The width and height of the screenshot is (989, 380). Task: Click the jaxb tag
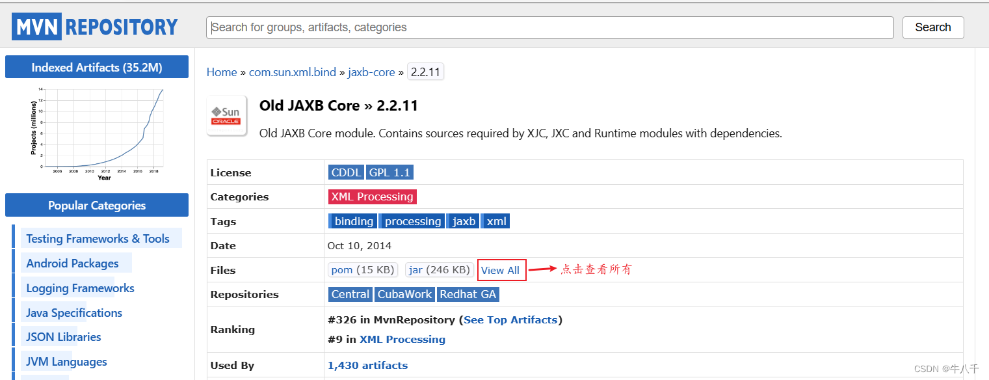click(x=464, y=221)
